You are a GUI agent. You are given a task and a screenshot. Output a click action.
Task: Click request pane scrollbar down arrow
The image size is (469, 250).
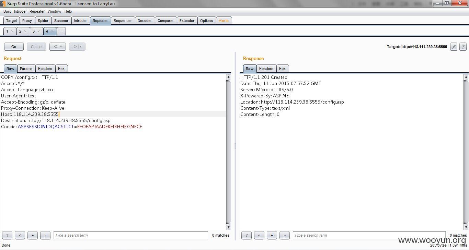click(228, 227)
